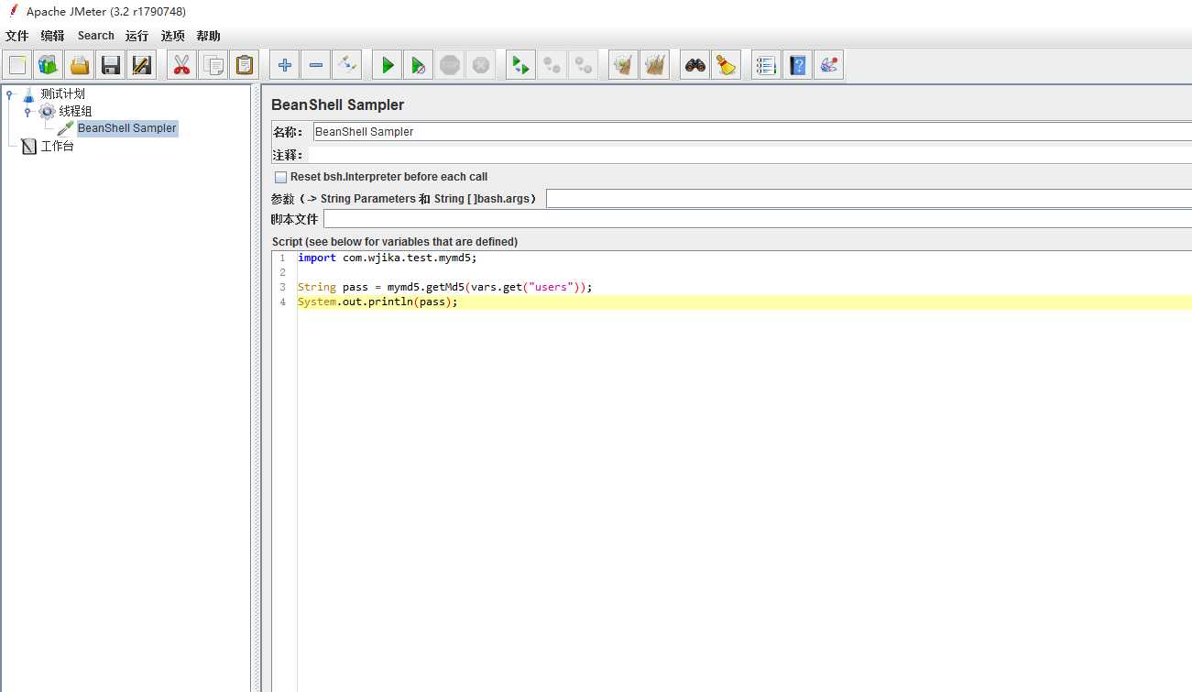Open the Function Helper dialog icon
Screen dimensions: 1192x692
[x=767, y=65]
